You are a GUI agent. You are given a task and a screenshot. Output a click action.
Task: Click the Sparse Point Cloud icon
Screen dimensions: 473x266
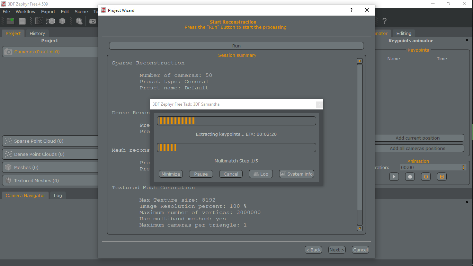pyautogui.click(x=8, y=141)
